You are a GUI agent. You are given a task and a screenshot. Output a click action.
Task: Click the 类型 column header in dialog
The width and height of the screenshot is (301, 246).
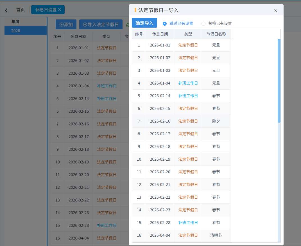tap(188, 34)
